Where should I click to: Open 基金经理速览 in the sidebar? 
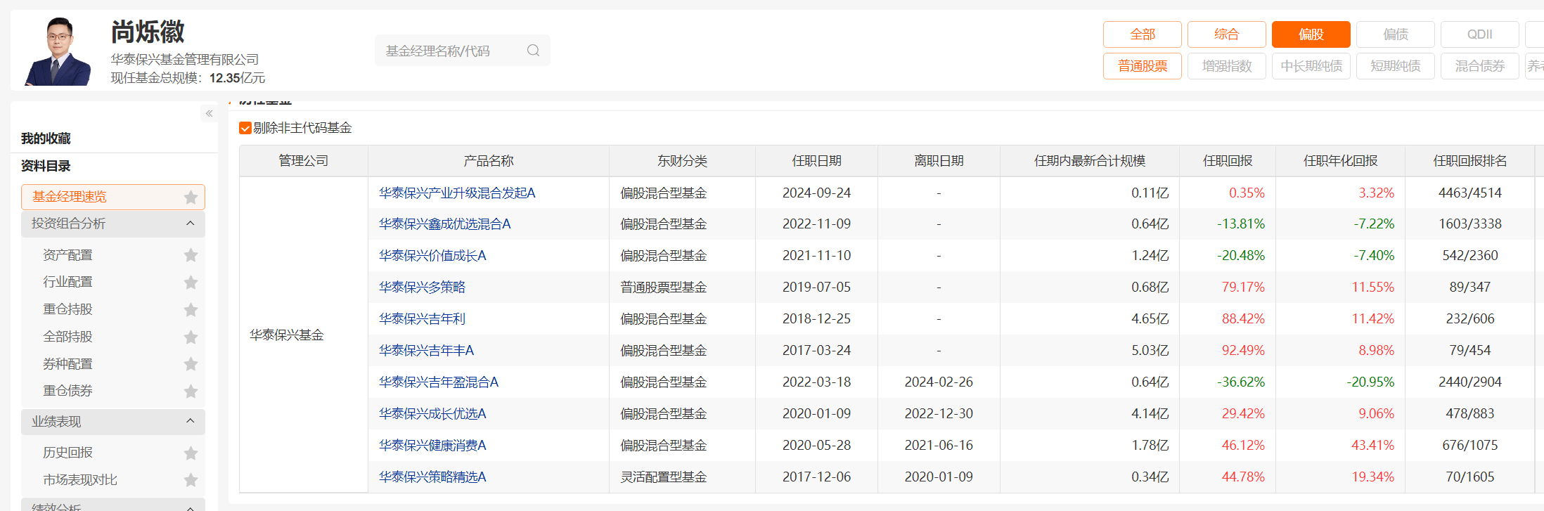(70, 197)
